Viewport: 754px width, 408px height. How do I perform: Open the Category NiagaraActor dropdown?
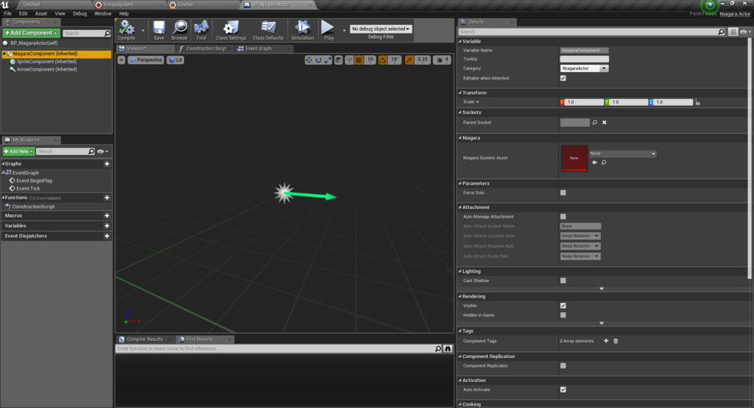coord(584,68)
